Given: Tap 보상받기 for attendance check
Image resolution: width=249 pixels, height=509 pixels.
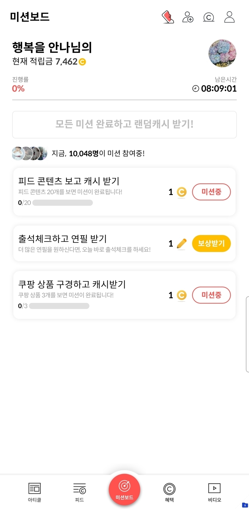Looking at the screenshot, I should pos(211,243).
